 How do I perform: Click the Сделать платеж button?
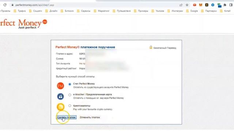[x=66, y=117]
